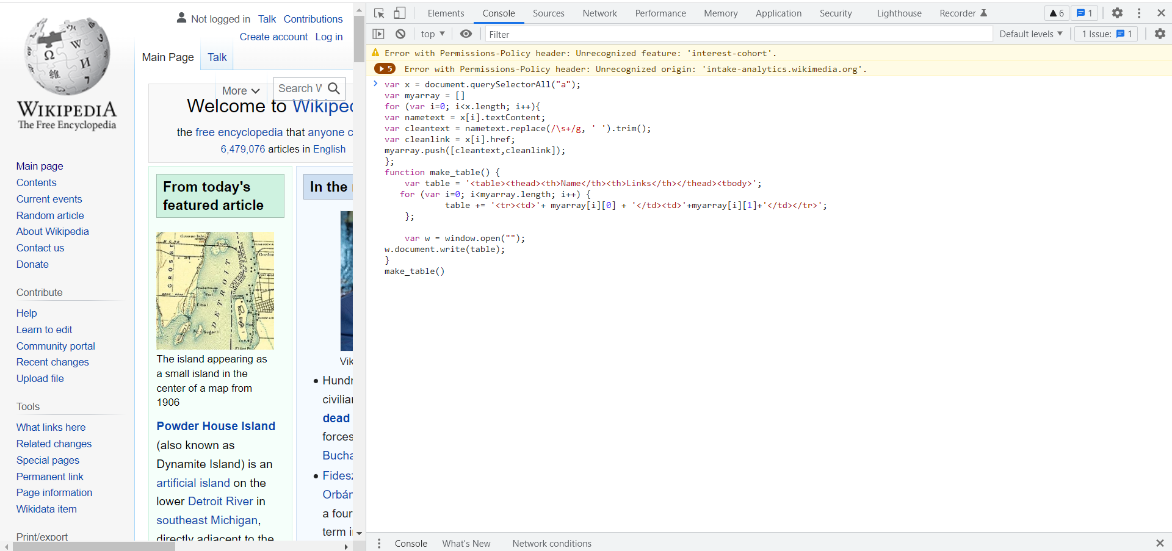Switch to the Security tab
The image size is (1172, 551).
836,13
